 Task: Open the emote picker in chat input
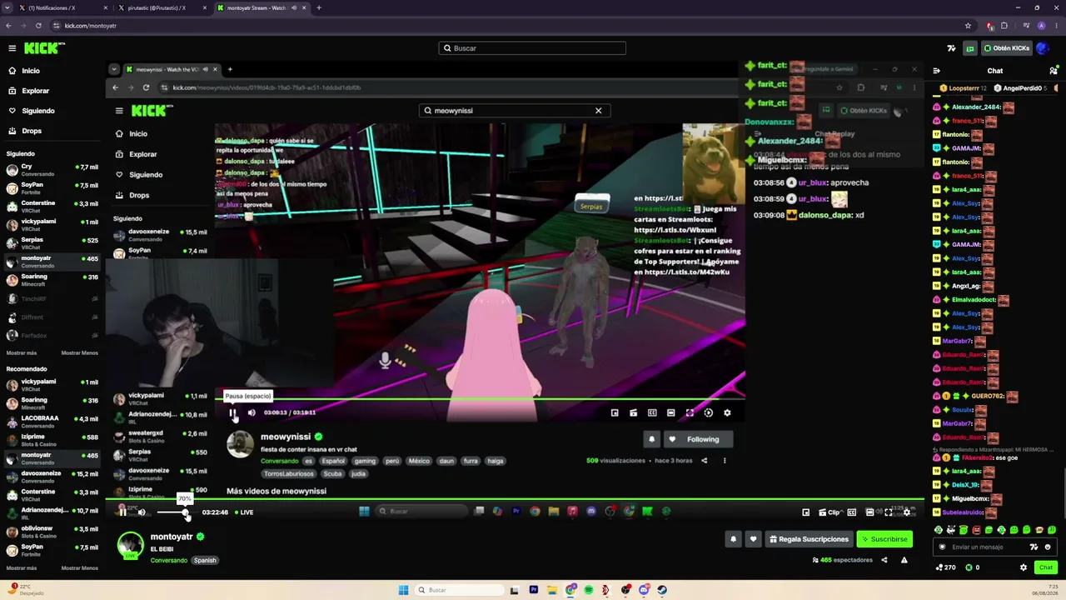click(x=1048, y=547)
